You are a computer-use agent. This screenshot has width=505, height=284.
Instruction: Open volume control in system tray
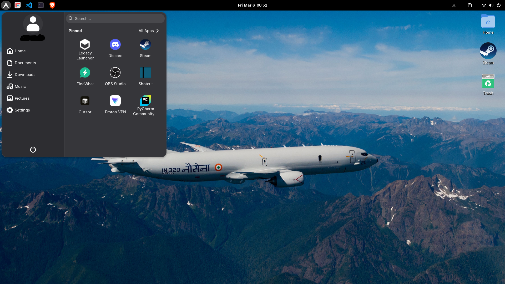(x=491, y=5)
